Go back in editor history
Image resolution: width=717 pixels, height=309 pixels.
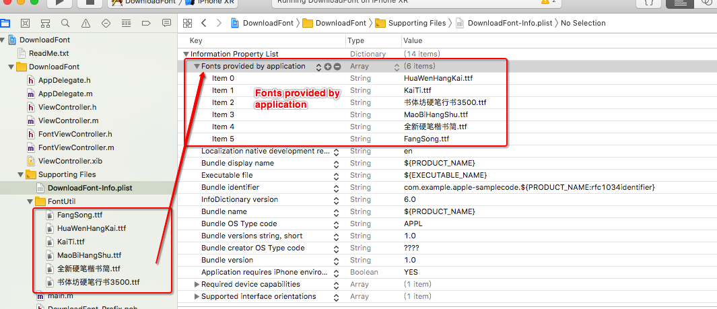(x=204, y=23)
